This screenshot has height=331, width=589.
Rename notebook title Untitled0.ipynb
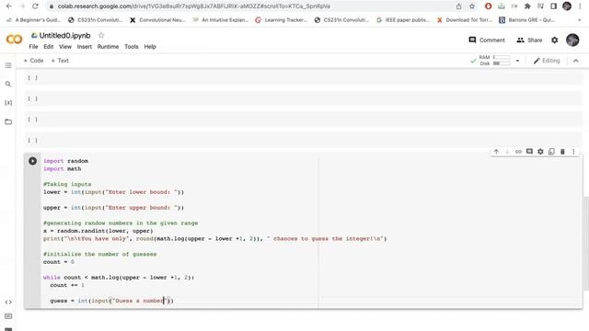(64, 35)
